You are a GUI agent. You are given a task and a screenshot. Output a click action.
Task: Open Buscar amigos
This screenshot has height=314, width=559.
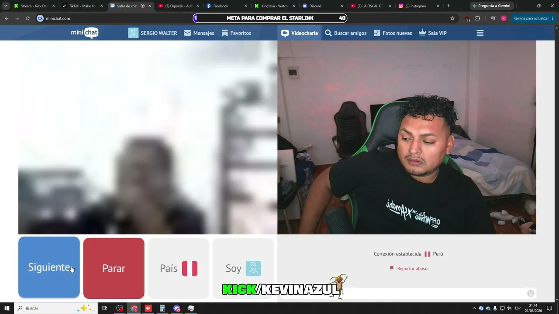tap(346, 33)
